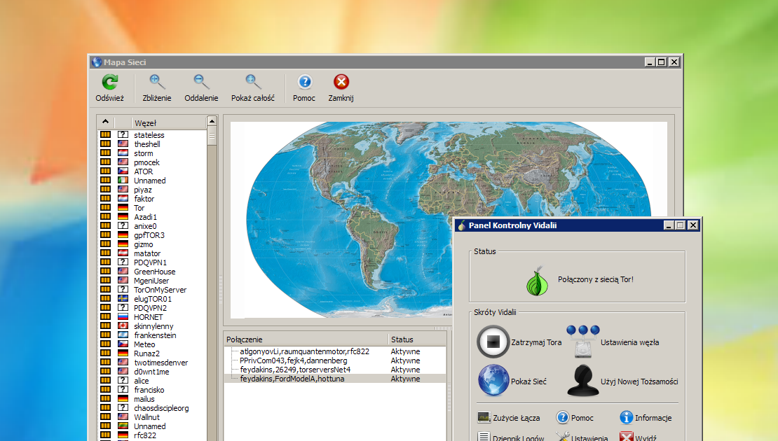Click the Russian flag beside HORNET

123,316
